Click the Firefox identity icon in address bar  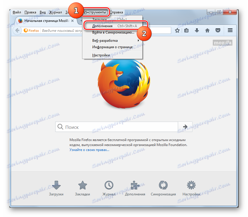[x=31, y=31]
